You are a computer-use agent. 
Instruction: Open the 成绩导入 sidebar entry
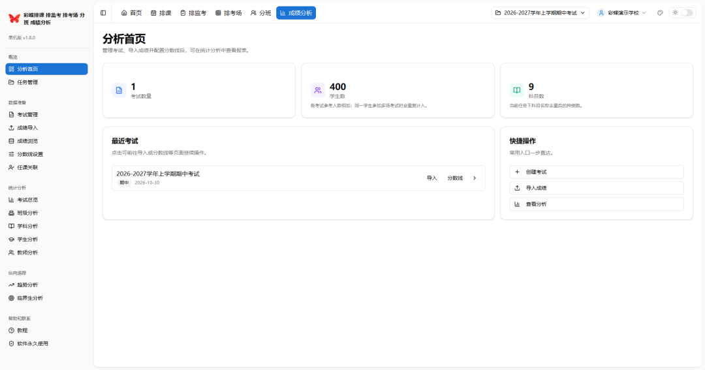46,128
